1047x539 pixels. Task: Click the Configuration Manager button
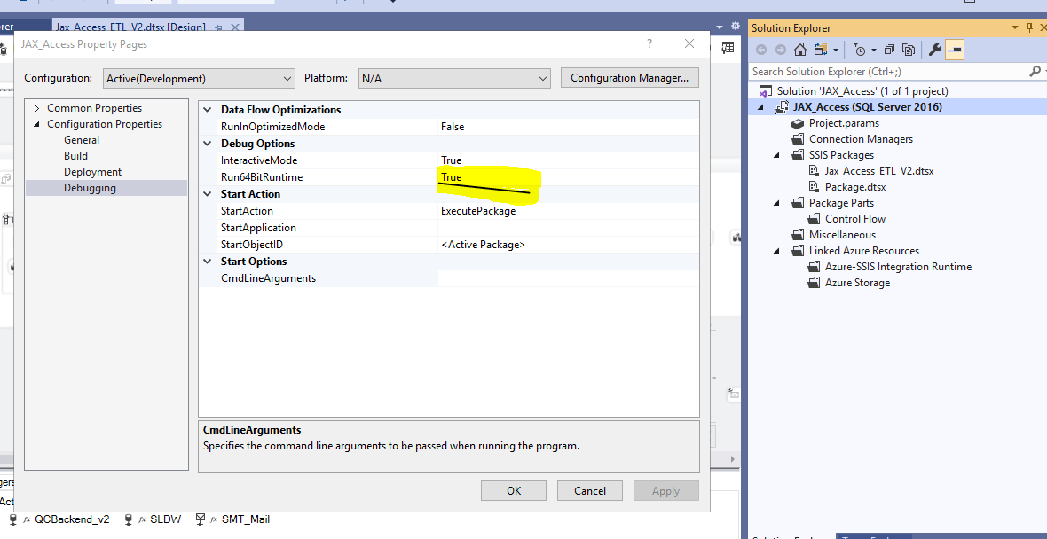(630, 78)
